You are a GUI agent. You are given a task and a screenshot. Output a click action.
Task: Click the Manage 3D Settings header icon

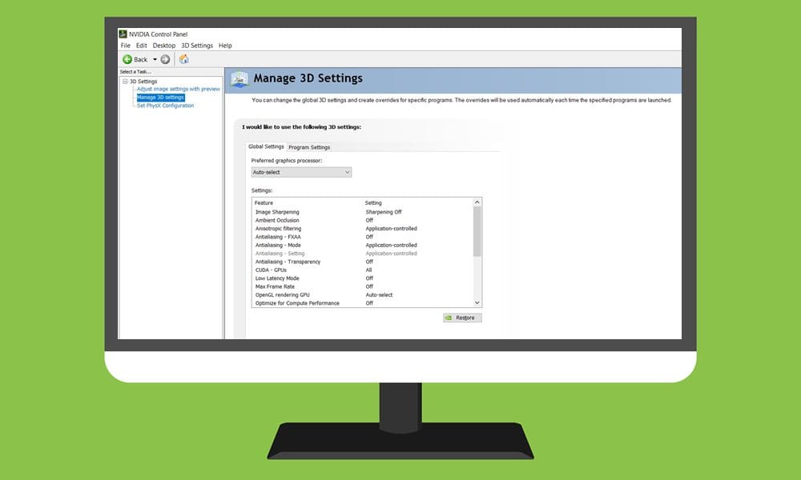coord(239,79)
